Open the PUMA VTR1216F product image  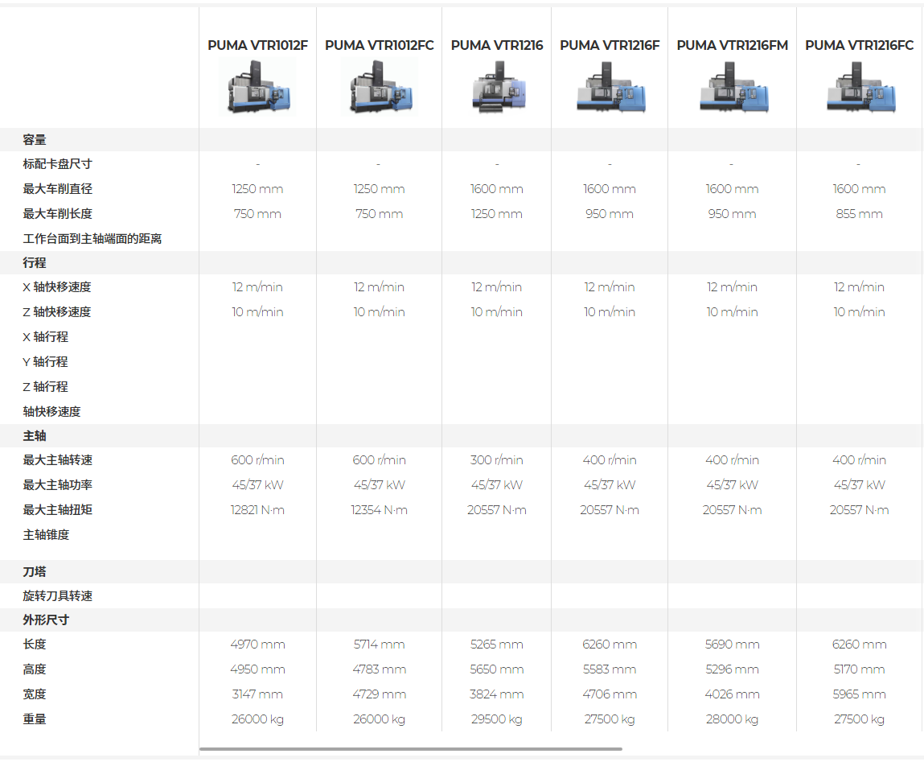click(x=610, y=87)
